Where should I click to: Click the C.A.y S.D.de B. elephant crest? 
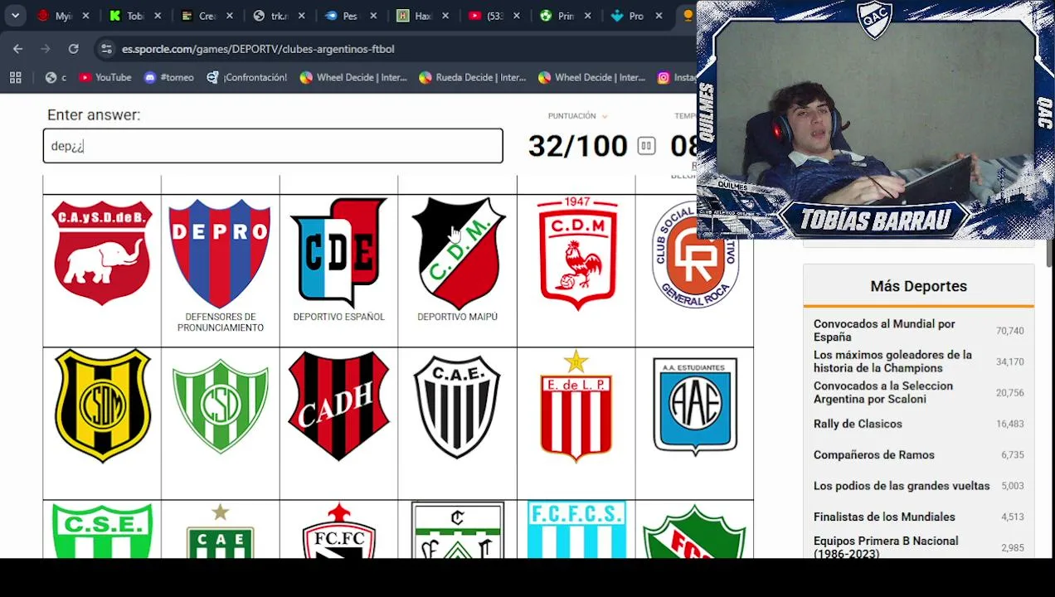[x=102, y=253]
